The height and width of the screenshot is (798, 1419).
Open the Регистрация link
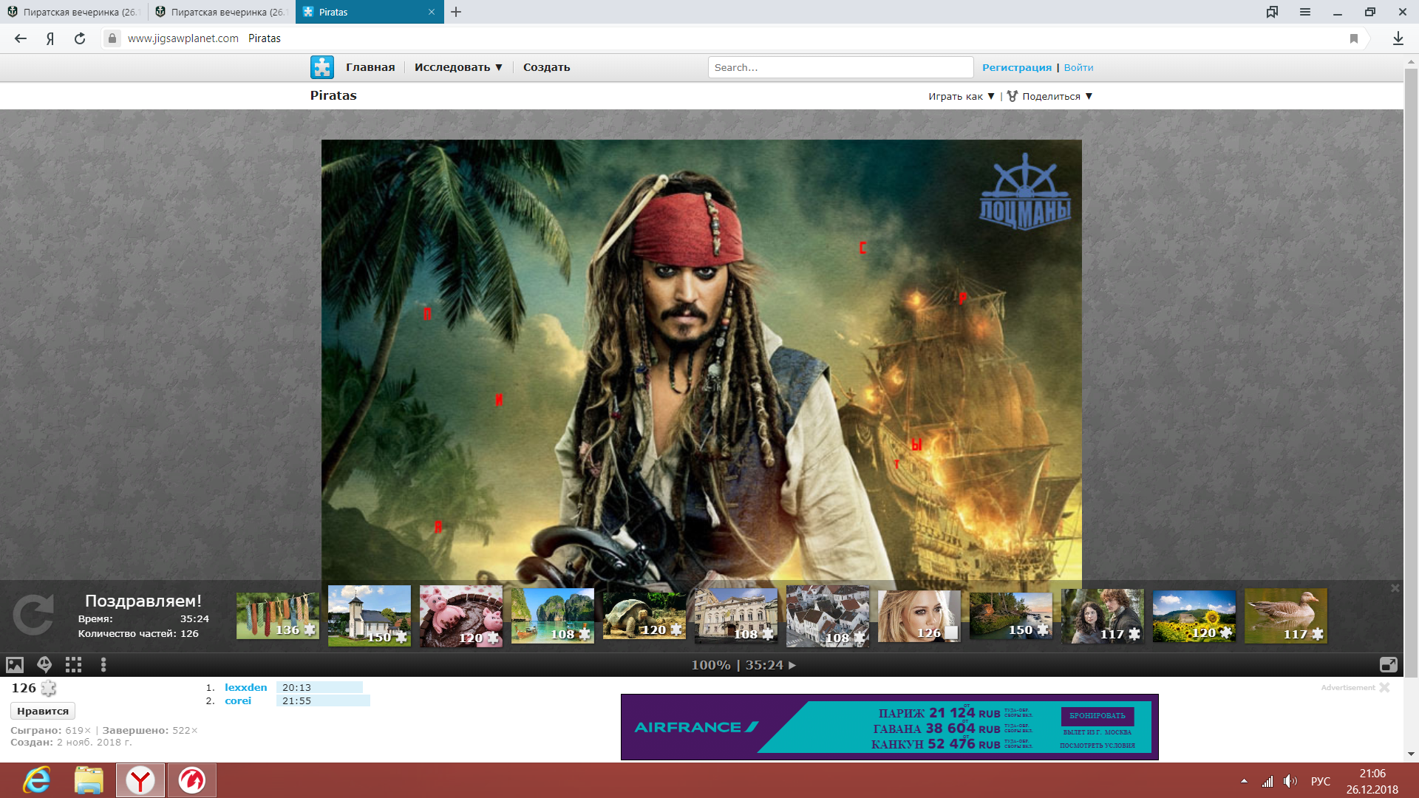point(1016,67)
